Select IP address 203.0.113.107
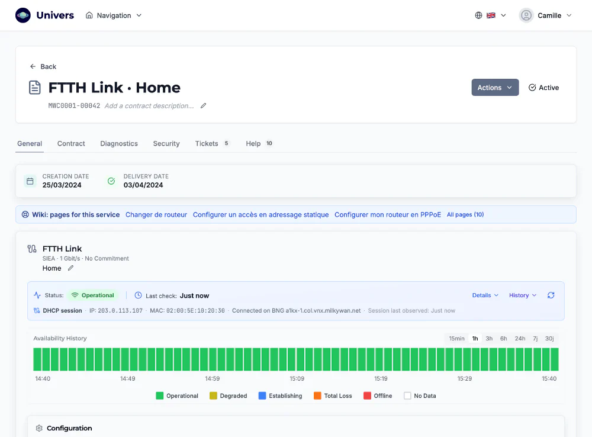This screenshot has width=592, height=437. (x=120, y=310)
